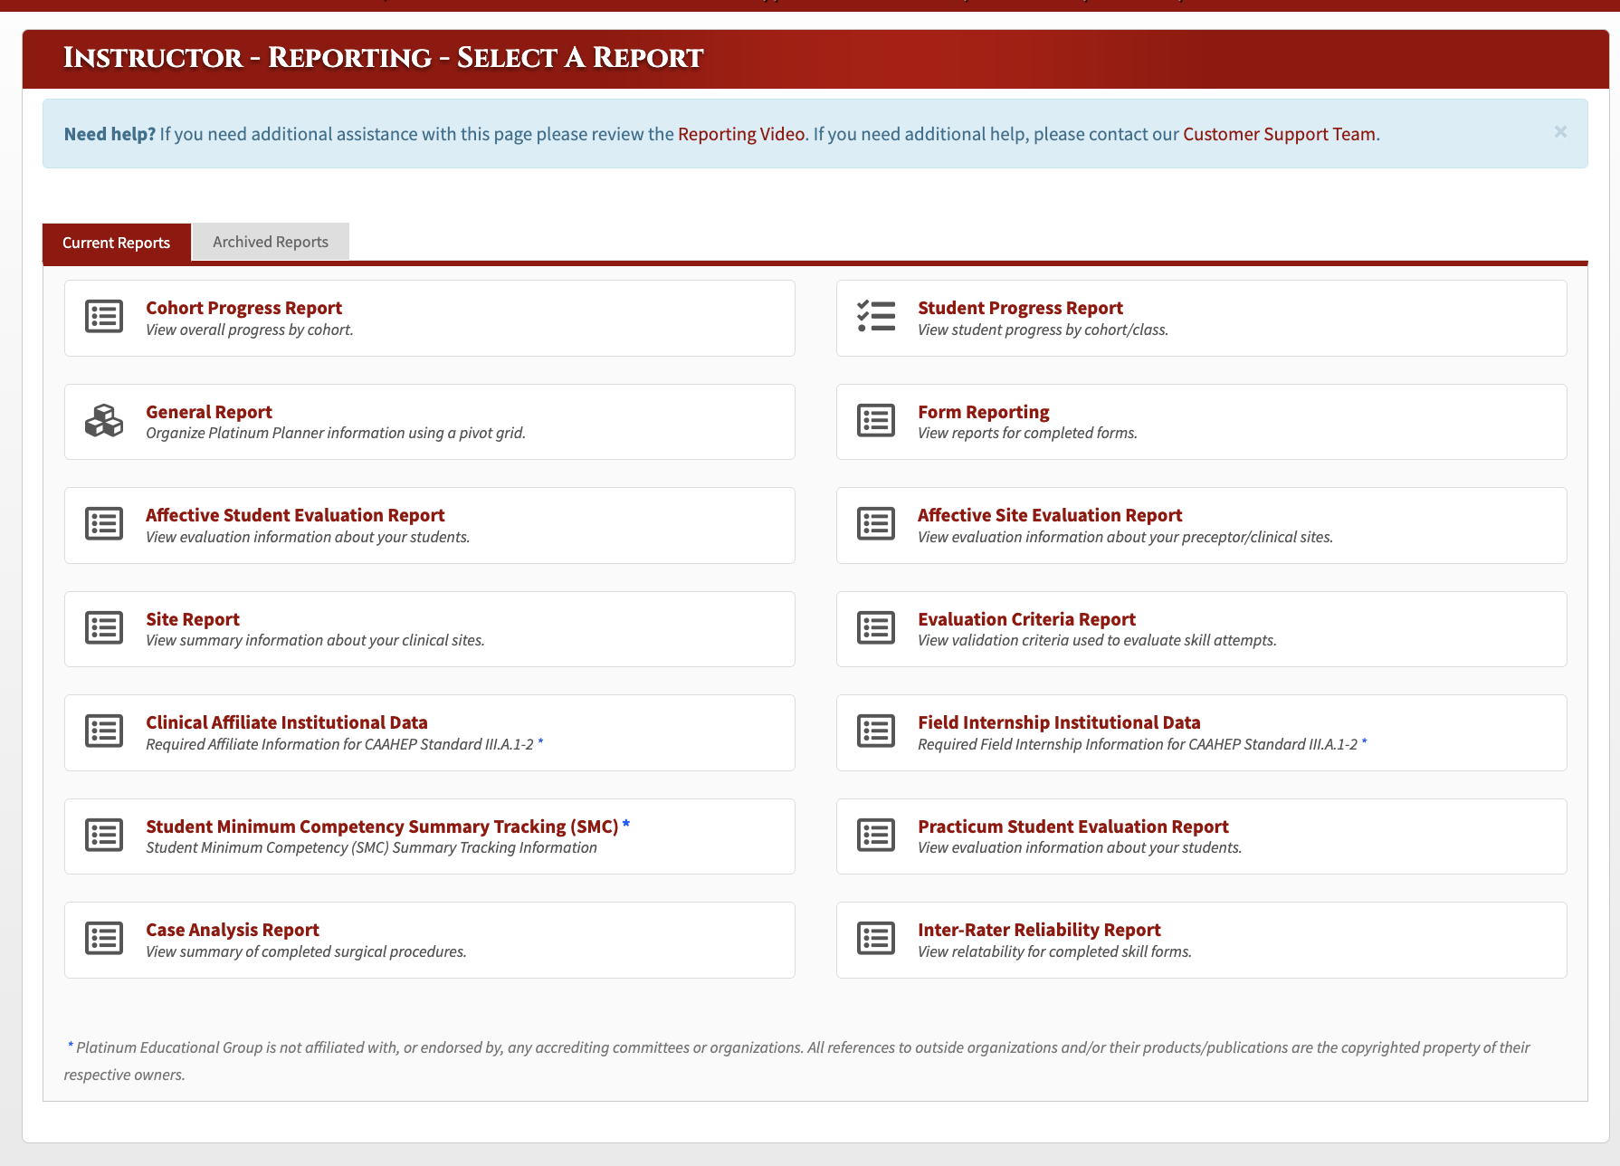This screenshot has height=1166, width=1620.
Task: Click 'View evaluation information about your preceptor/clinical sites.'
Action: coord(1125,537)
